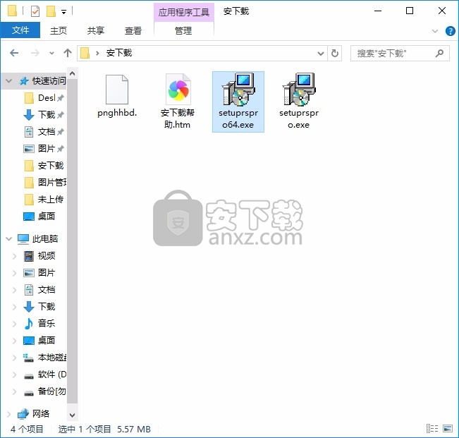This screenshot has height=438, width=459.
Task: Collapse the 快速访问 tree node
Action: click(x=8, y=81)
